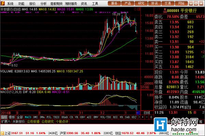
Task: Click the 沪深 index value 3390.56
Action: click(72, 133)
